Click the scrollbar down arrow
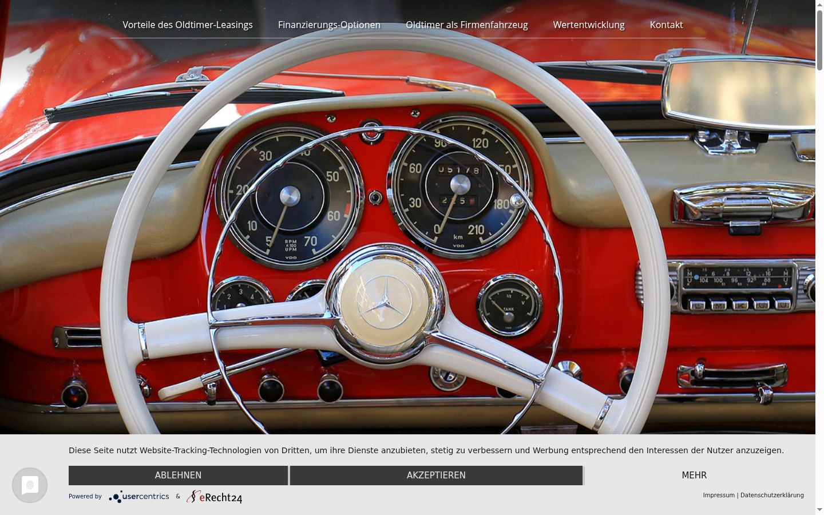824x515 pixels. 819,510
